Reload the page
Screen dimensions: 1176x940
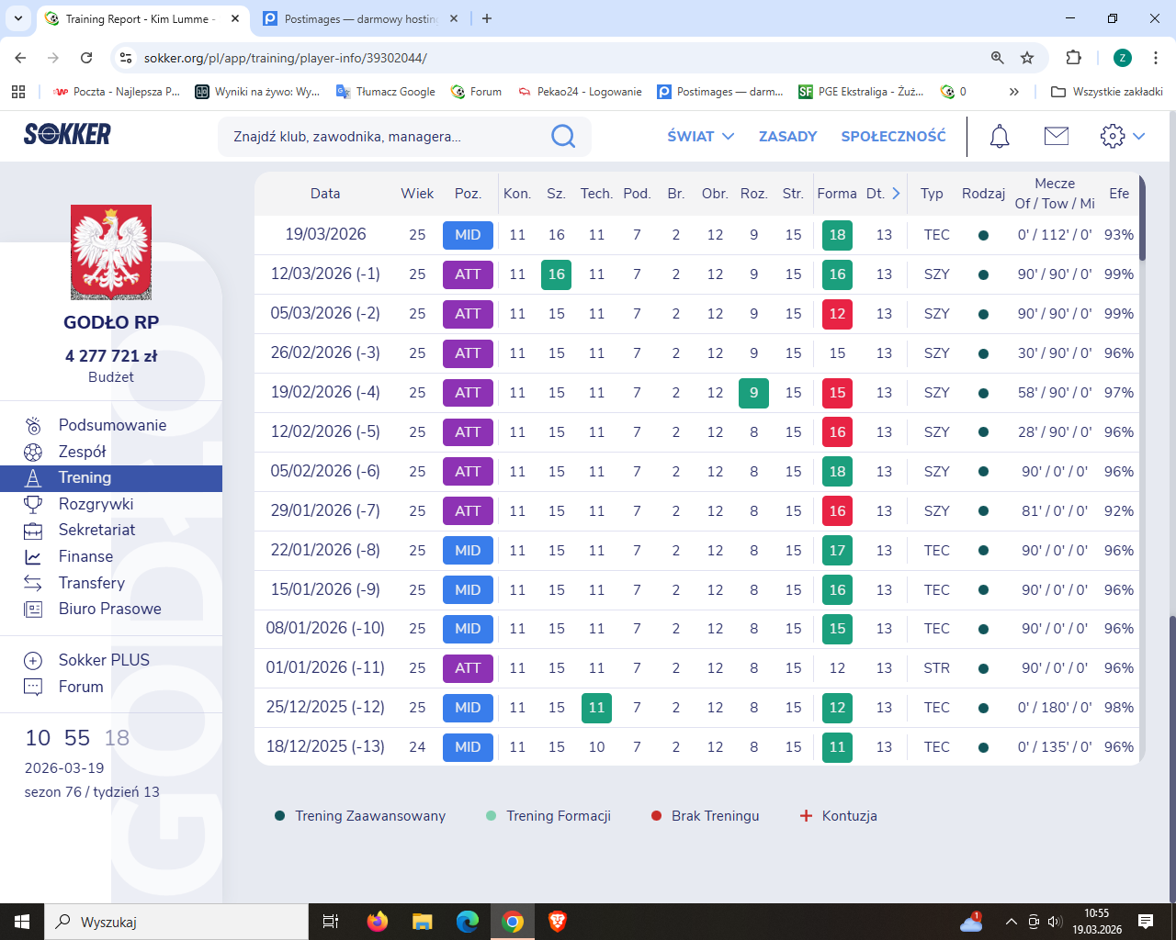(x=86, y=58)
